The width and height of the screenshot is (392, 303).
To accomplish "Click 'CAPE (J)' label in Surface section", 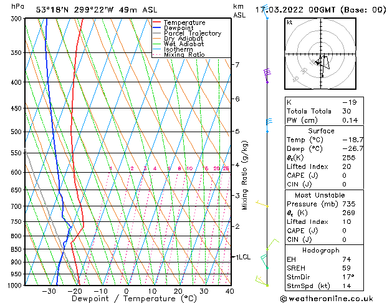I will 302,175.
